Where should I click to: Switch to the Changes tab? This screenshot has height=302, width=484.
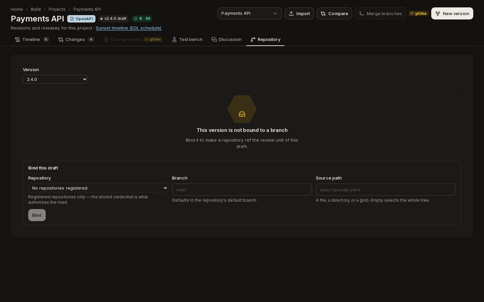[x=76, y=40]
